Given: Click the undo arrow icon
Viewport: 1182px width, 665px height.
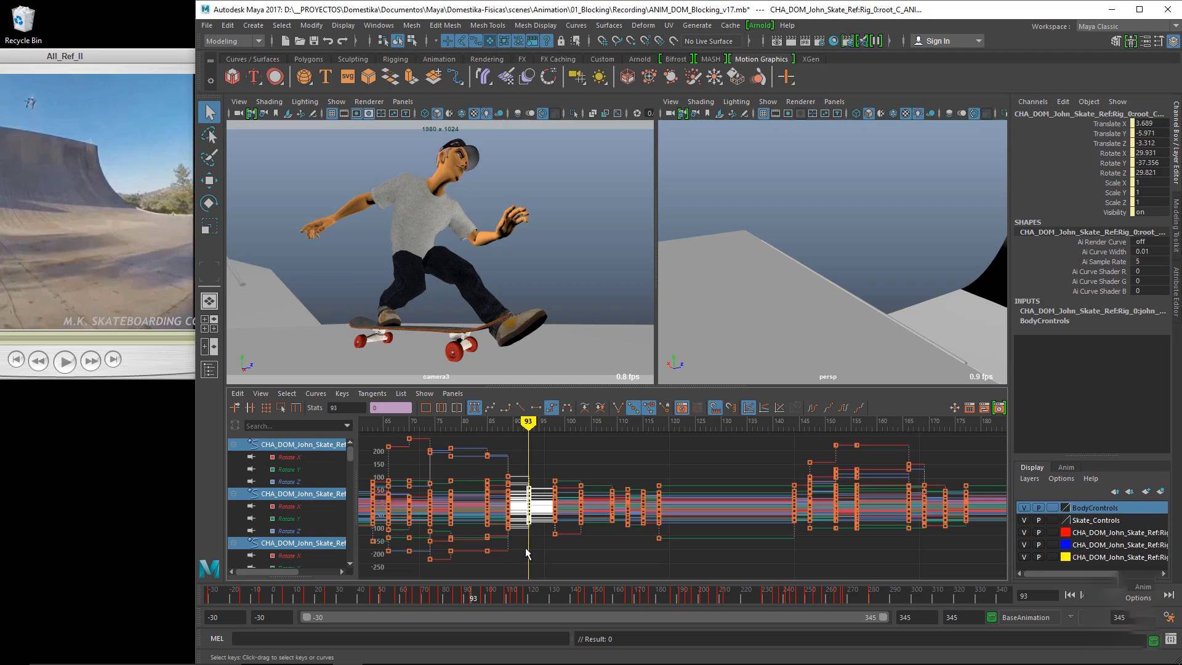Looking at the screenshot, I should [328, 41].
